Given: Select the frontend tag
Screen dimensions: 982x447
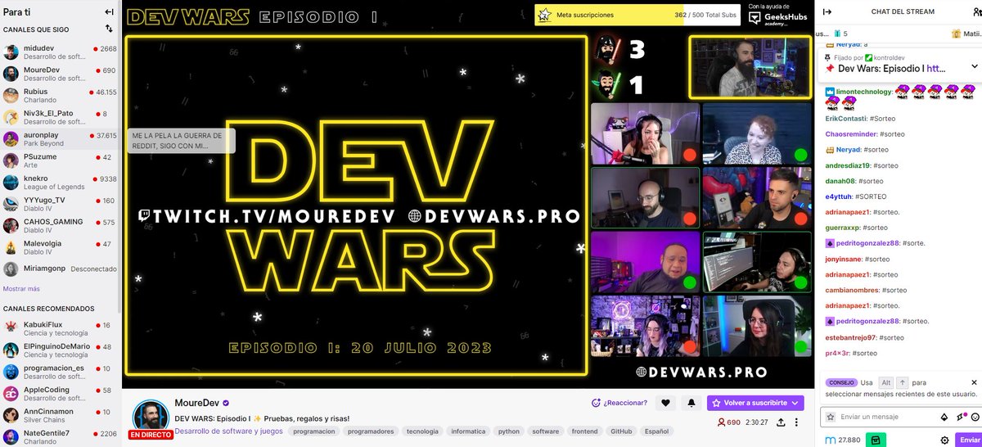Looking at the screenshot, I should [x=585, y=431].
